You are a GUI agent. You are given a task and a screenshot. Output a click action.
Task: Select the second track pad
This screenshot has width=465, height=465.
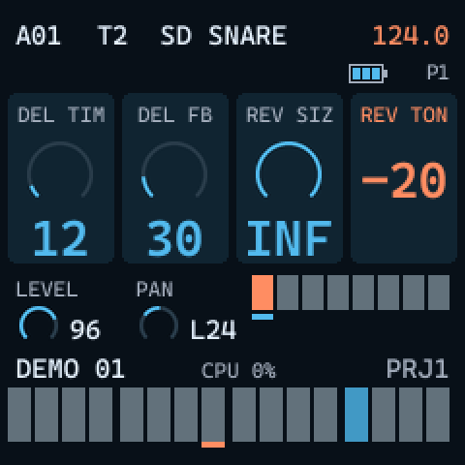click(x=288, y=293)
